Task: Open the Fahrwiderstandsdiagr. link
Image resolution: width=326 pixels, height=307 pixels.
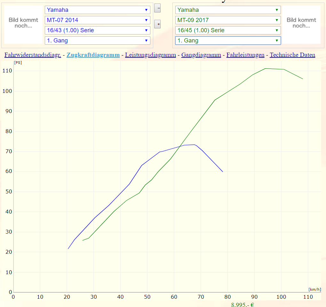Action: (x=33, y=55)
